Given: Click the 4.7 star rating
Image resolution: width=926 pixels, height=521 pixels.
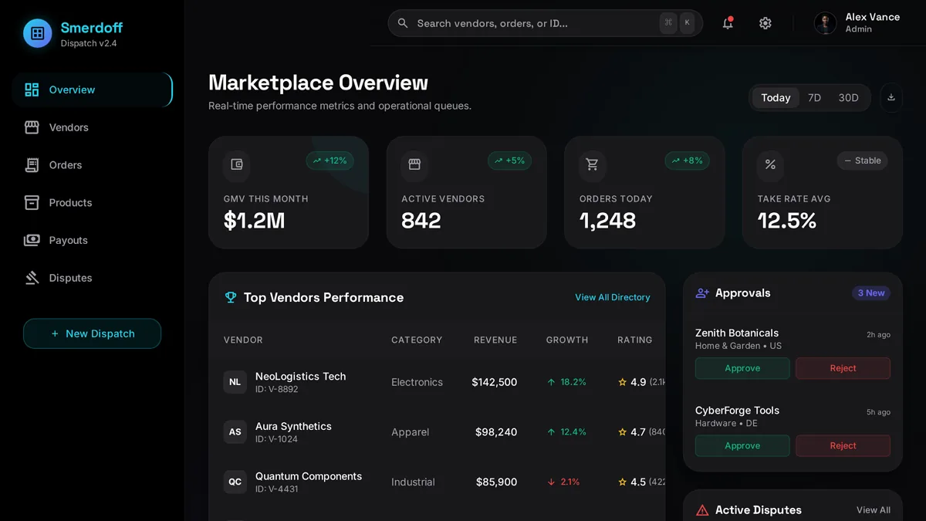Looking at the screenshot, I should (x=632, y=432).
